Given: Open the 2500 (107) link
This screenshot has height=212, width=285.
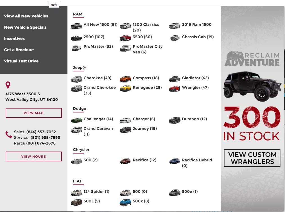Looking at the screenshot, I should [x=94, y=37].
